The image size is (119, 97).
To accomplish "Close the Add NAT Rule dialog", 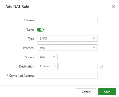I will 113,6.
